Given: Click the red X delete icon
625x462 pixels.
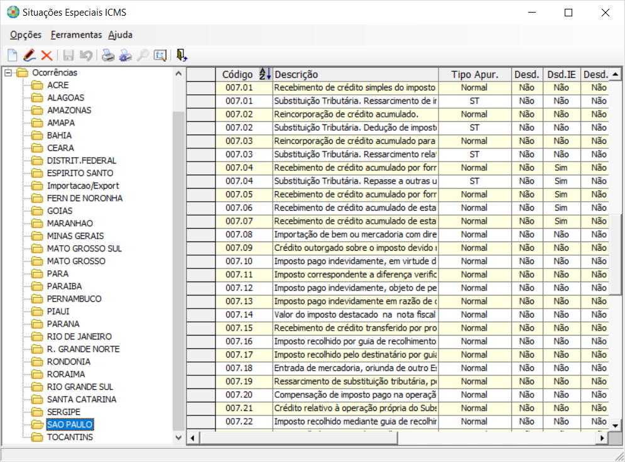Looking at the screenshot, I should (x=46, y=55).
